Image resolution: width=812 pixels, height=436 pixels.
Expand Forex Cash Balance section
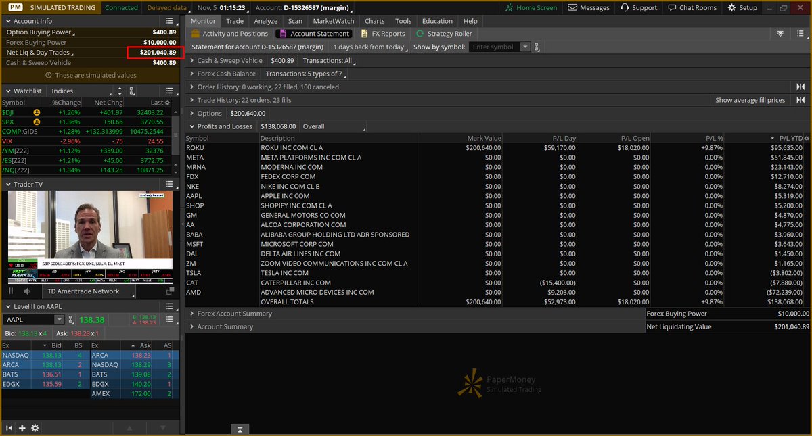[x=191, y=74]
